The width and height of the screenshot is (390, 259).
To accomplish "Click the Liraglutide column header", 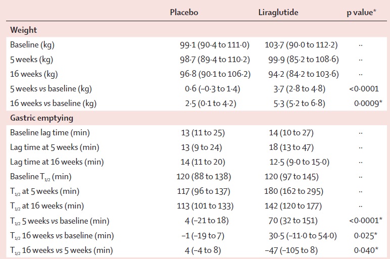I will 278,13.
